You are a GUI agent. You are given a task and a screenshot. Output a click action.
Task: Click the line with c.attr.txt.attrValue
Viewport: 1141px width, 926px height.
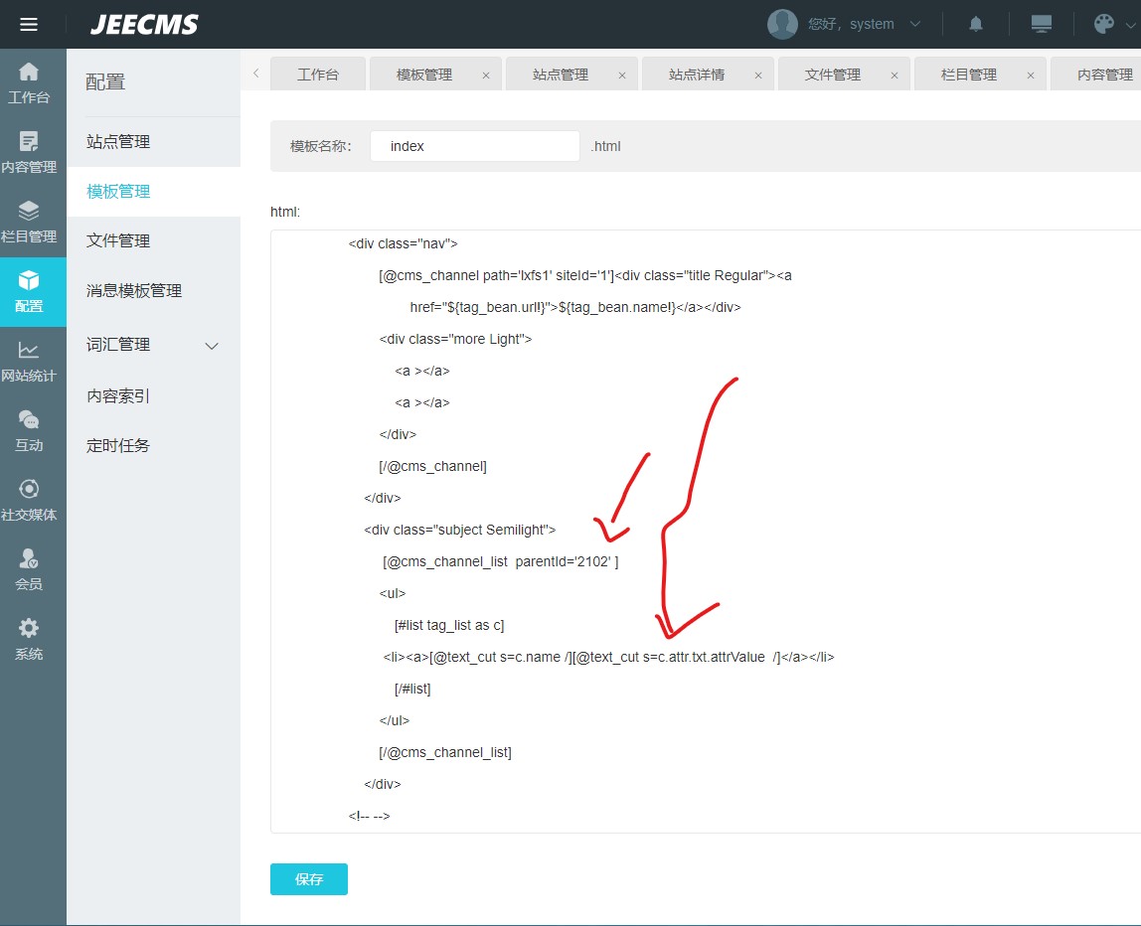pyautogui.click(x=608, y=657)
